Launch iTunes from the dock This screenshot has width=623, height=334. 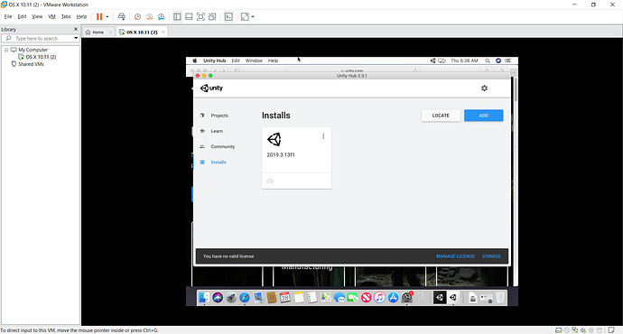point(379,297)
